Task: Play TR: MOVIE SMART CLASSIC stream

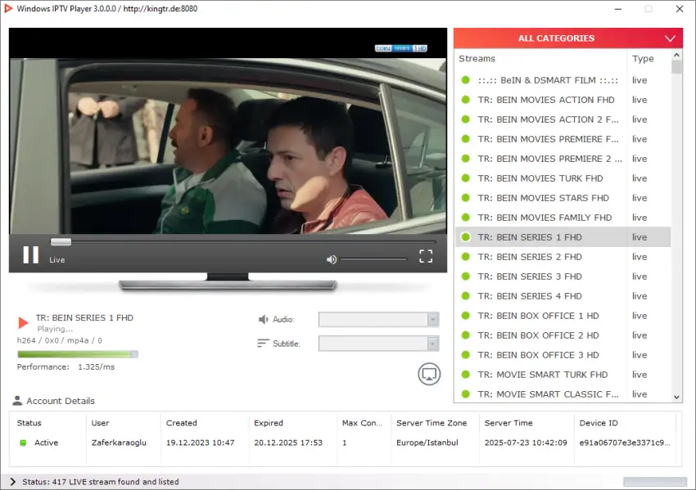Action: tap(563, 393)
